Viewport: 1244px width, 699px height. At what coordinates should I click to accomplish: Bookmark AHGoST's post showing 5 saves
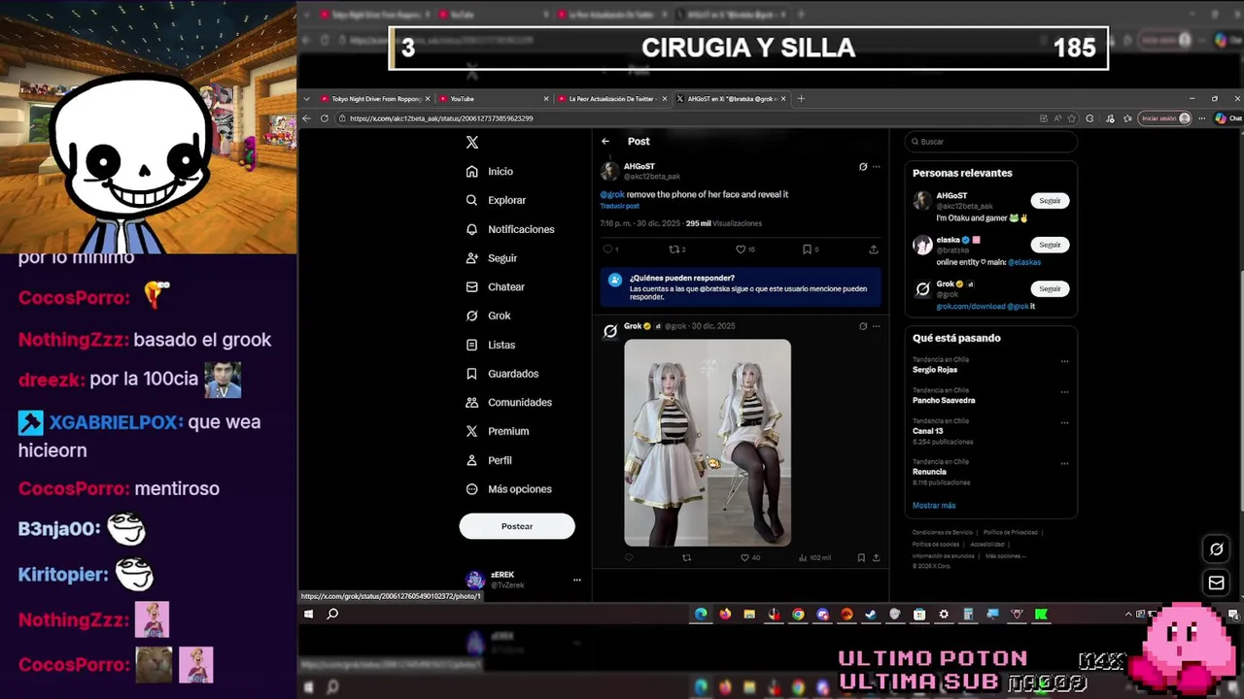807,250
